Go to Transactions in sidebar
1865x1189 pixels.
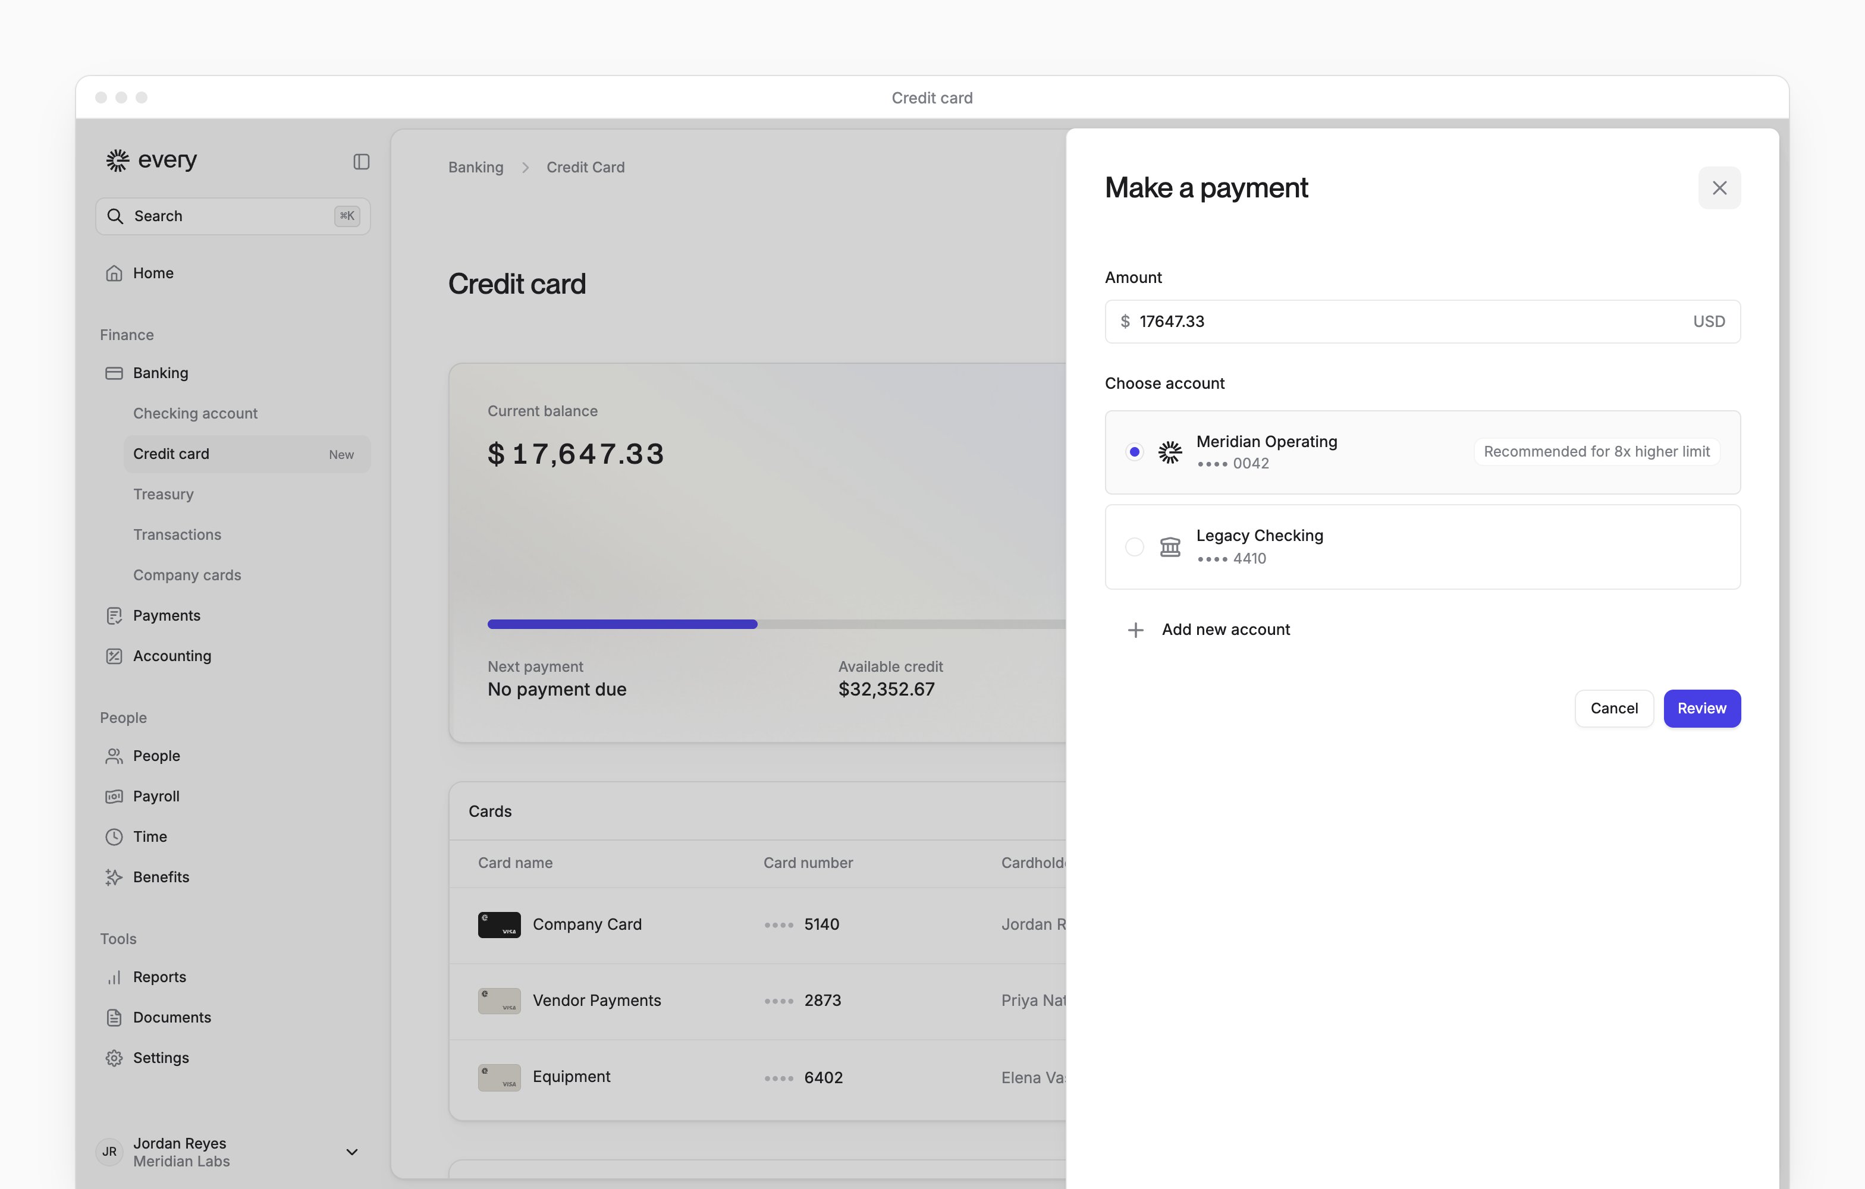point(177,535)
